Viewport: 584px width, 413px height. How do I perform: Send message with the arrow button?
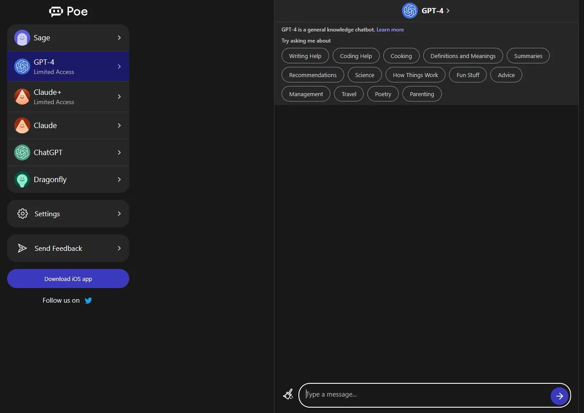559,396
